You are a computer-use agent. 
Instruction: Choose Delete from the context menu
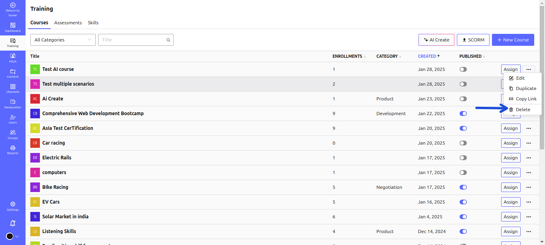[x=523, y=110]
